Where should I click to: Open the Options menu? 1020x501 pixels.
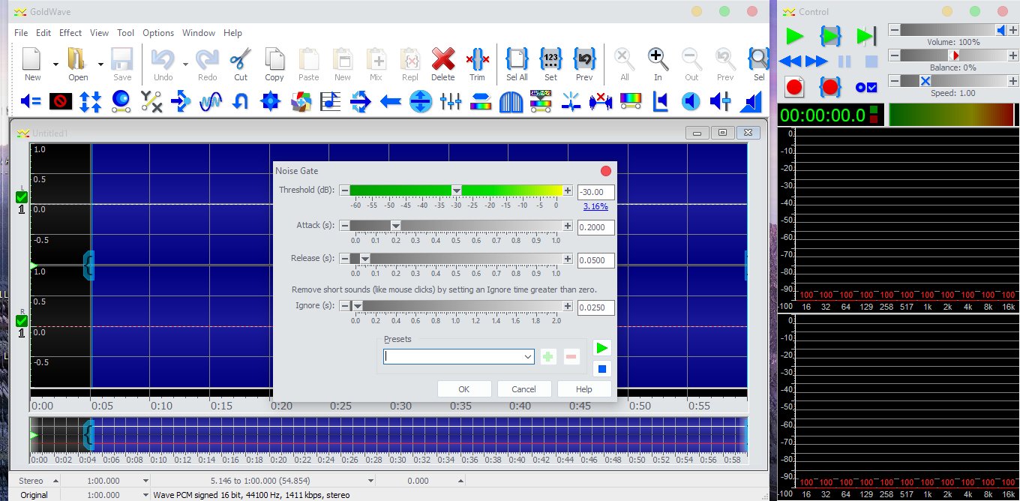(x=158, y=32)
